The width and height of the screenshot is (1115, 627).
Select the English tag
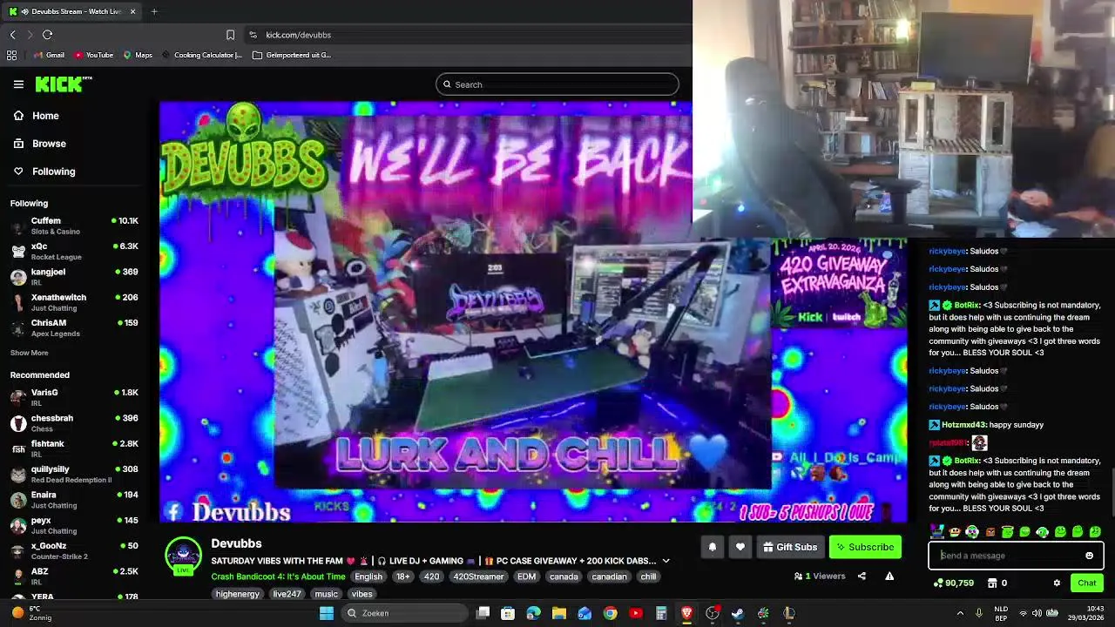(368, 576)
